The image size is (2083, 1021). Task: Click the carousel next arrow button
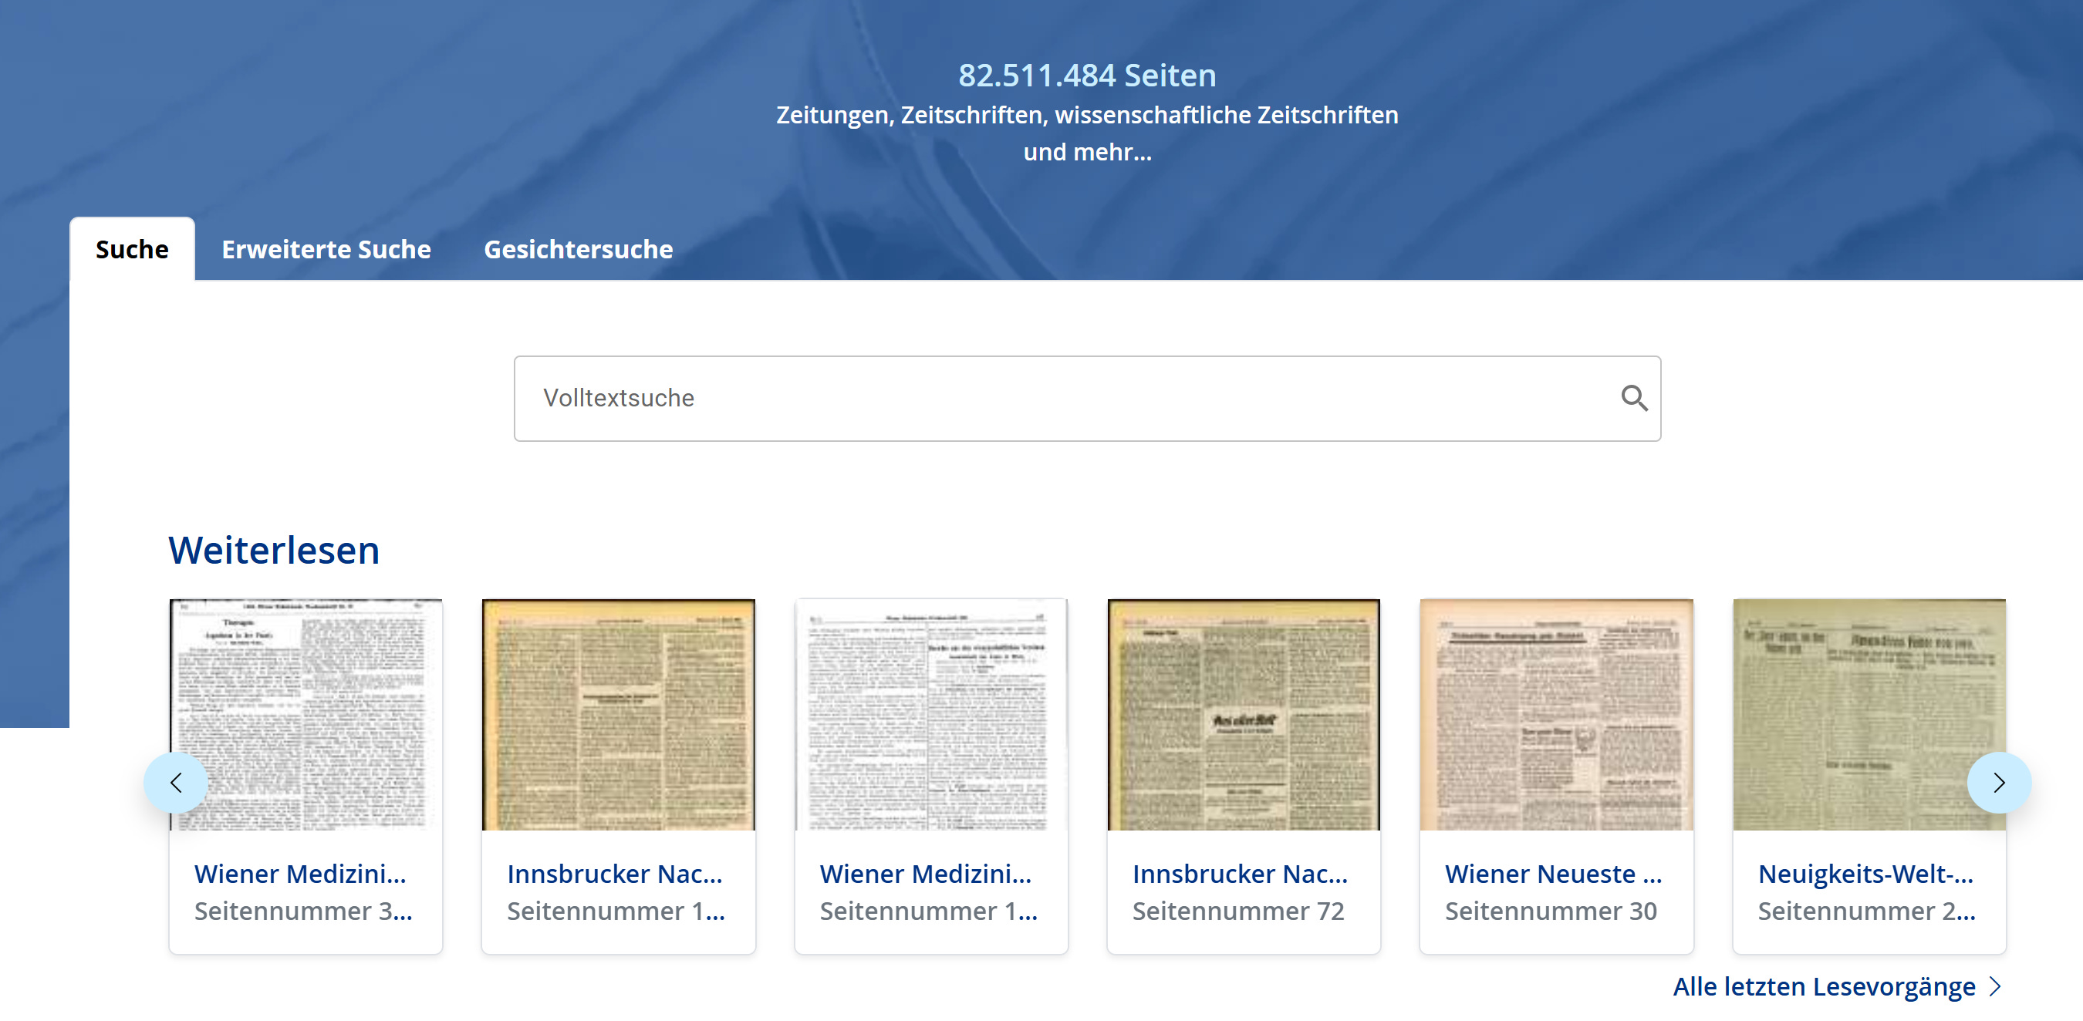1998,782
